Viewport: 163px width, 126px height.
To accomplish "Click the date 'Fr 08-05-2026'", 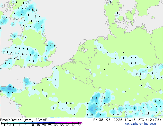I will pos(108,120).
